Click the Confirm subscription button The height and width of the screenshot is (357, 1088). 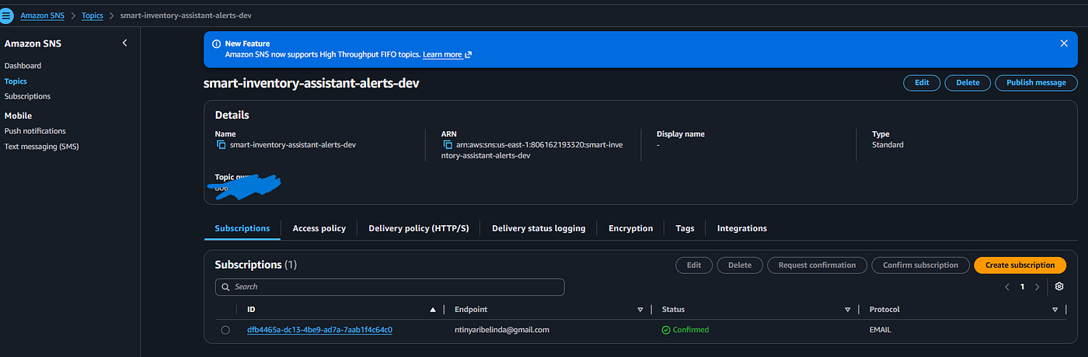[x=921, y=265]
